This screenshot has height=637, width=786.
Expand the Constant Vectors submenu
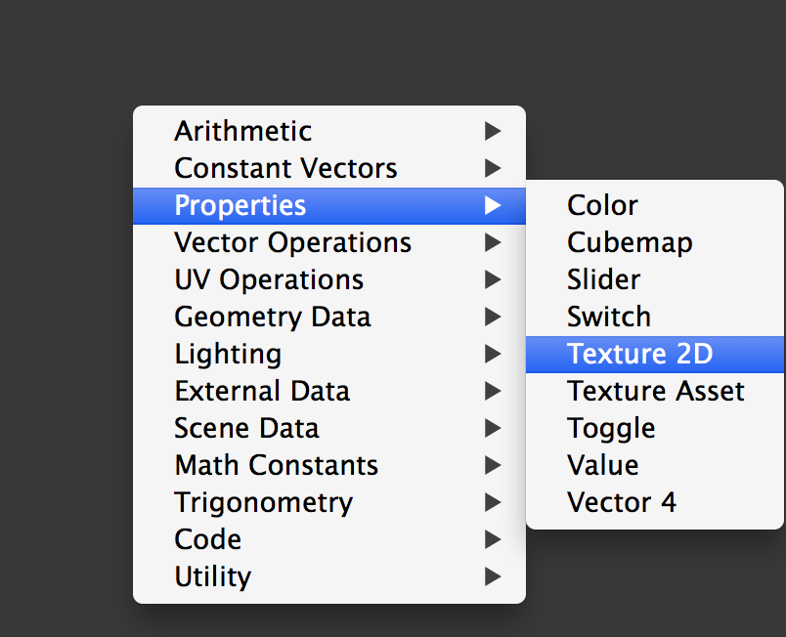click(285, 168)
